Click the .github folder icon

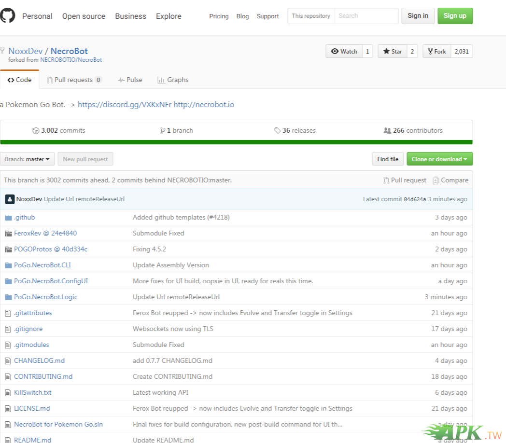8,218
